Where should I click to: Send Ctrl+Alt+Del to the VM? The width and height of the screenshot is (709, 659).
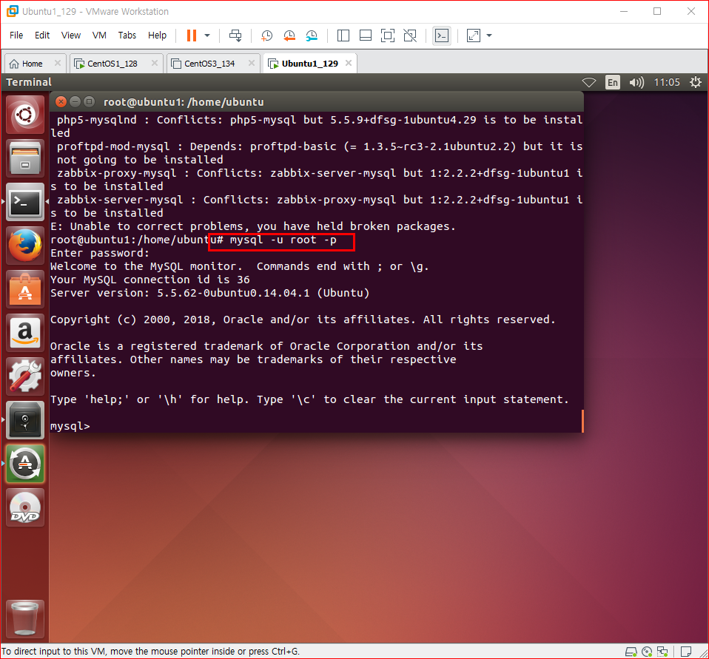click(235, 36)
